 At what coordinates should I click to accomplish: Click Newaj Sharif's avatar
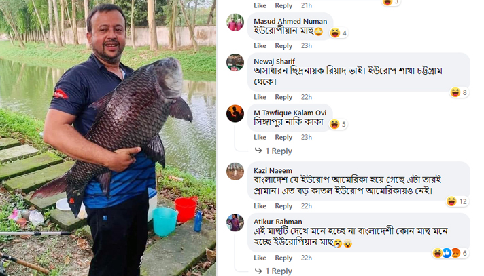[235, 62]
